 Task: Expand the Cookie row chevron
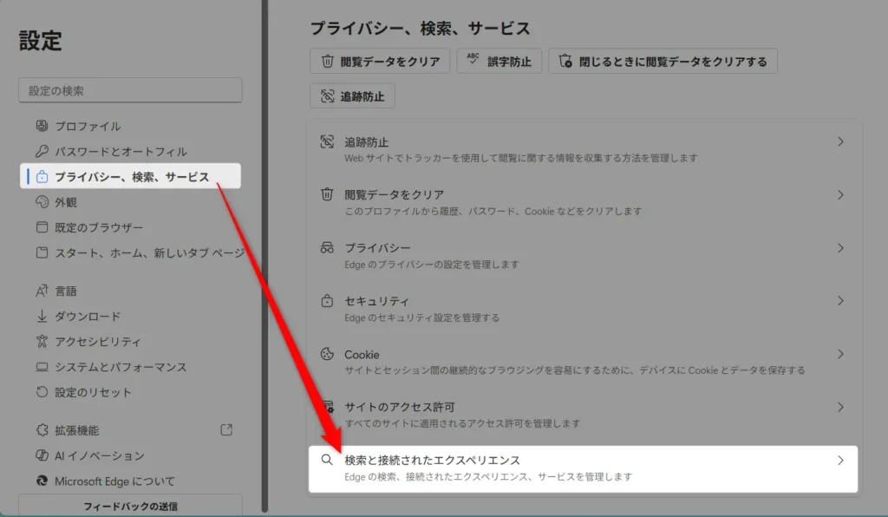839,354
